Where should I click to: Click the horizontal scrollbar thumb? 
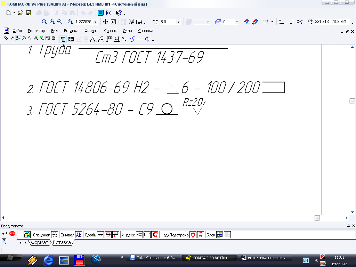[x=317, y=218]
